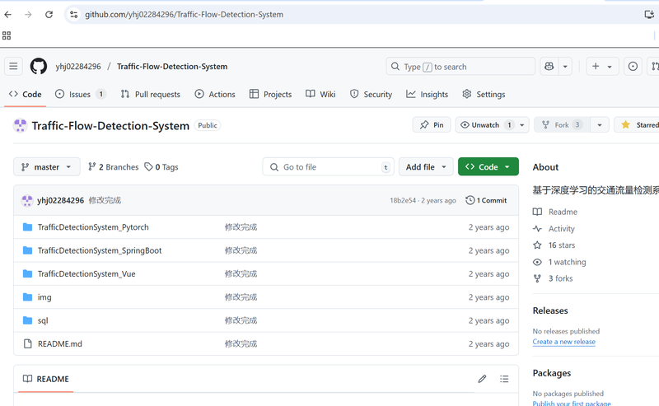View the Insights tab
Screen dimensions: 659x406
click(x=428, y=94)
